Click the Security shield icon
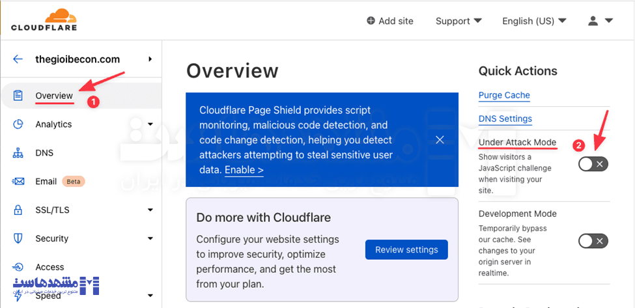The width and height of the screenshot is (635, 308). pos(18,238)
